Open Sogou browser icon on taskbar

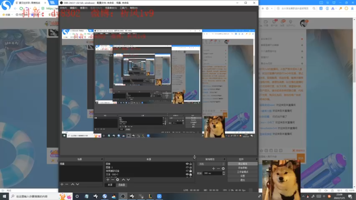[x=105, y=196]
